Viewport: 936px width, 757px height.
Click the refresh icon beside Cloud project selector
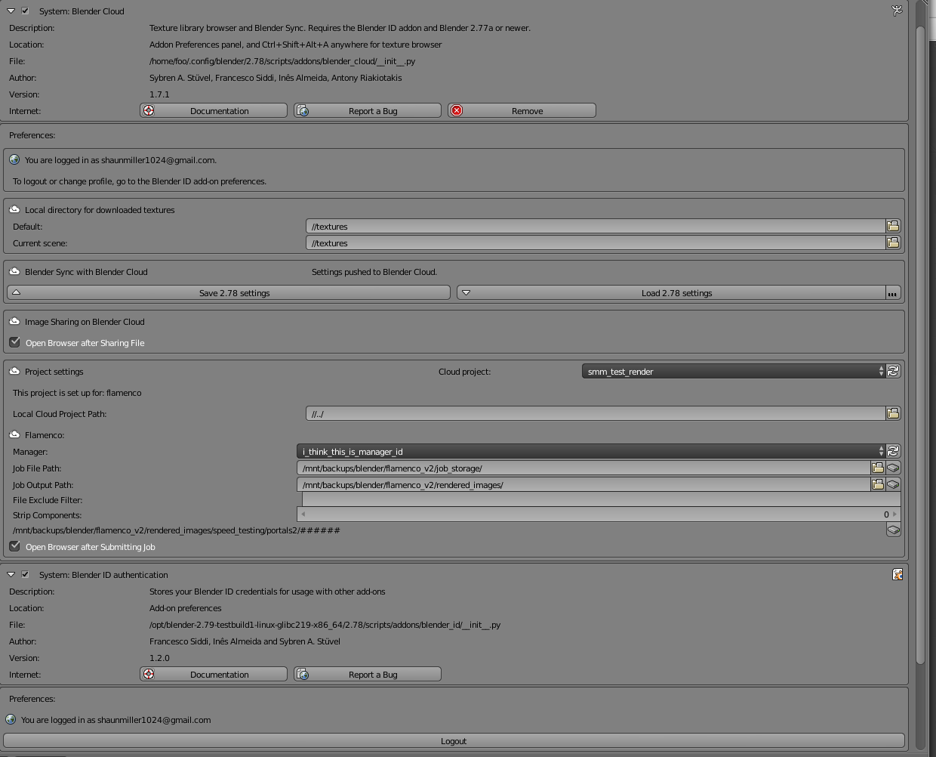pos(893,371)
